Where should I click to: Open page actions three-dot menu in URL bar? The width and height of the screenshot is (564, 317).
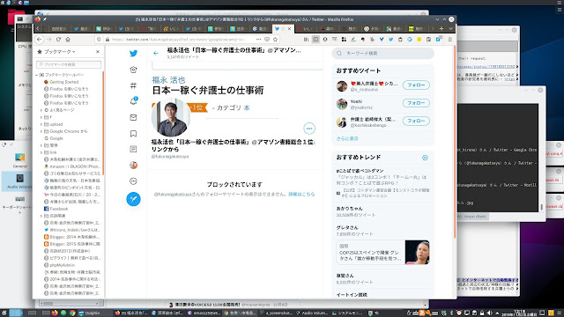click(x=258, y=39)
